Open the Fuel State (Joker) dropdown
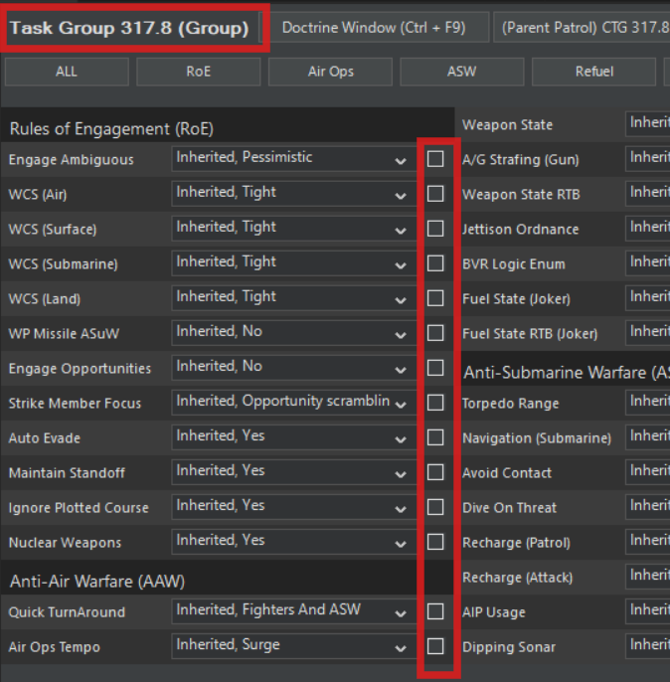Screen dimensions: 670x682 coord(648,298)
